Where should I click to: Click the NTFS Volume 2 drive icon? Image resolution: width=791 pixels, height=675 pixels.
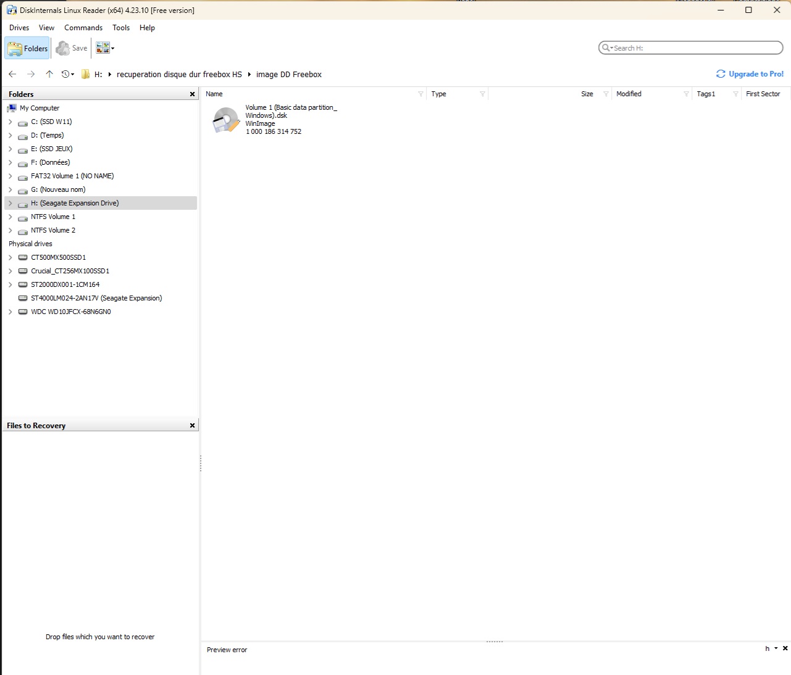(x=23, y=231)
